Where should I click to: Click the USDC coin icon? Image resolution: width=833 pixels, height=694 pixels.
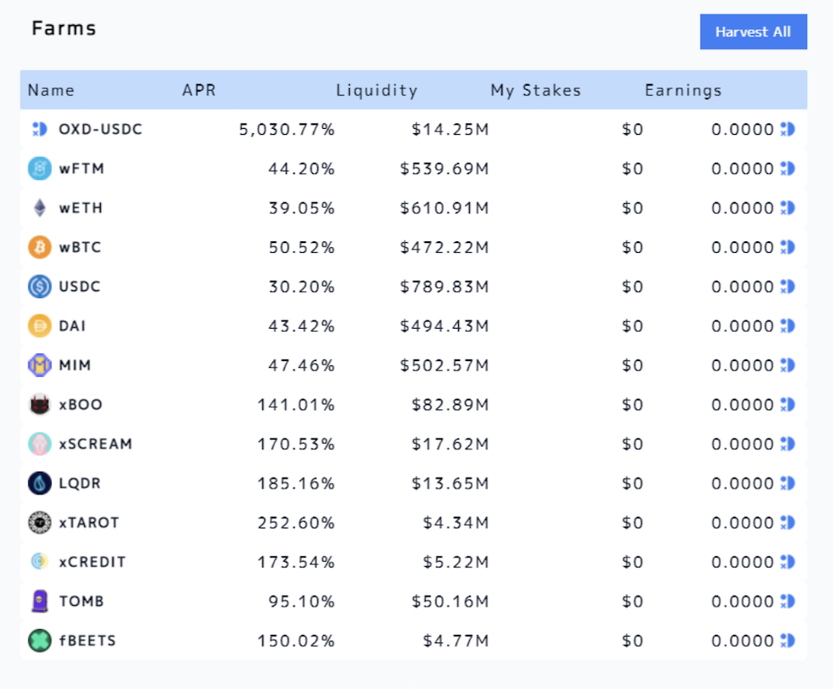(x=40, y=286)
